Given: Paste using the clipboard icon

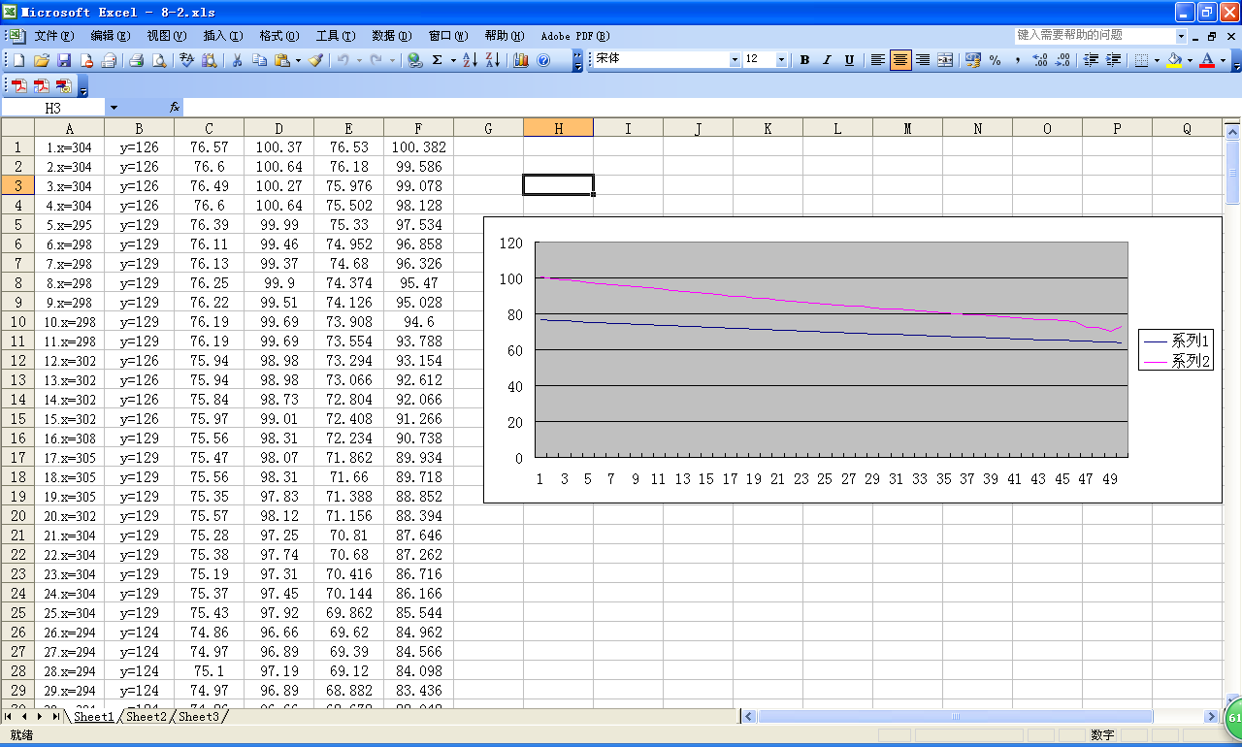Looking at the screenshot, I should point(281,60).
